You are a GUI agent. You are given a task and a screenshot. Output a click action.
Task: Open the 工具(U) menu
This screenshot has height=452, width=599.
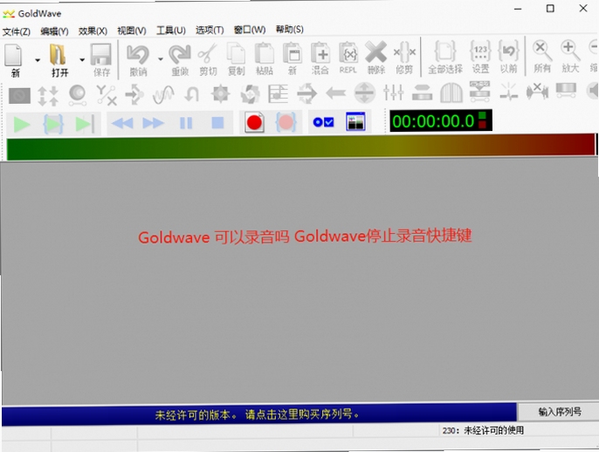click(x=171, y=31)
